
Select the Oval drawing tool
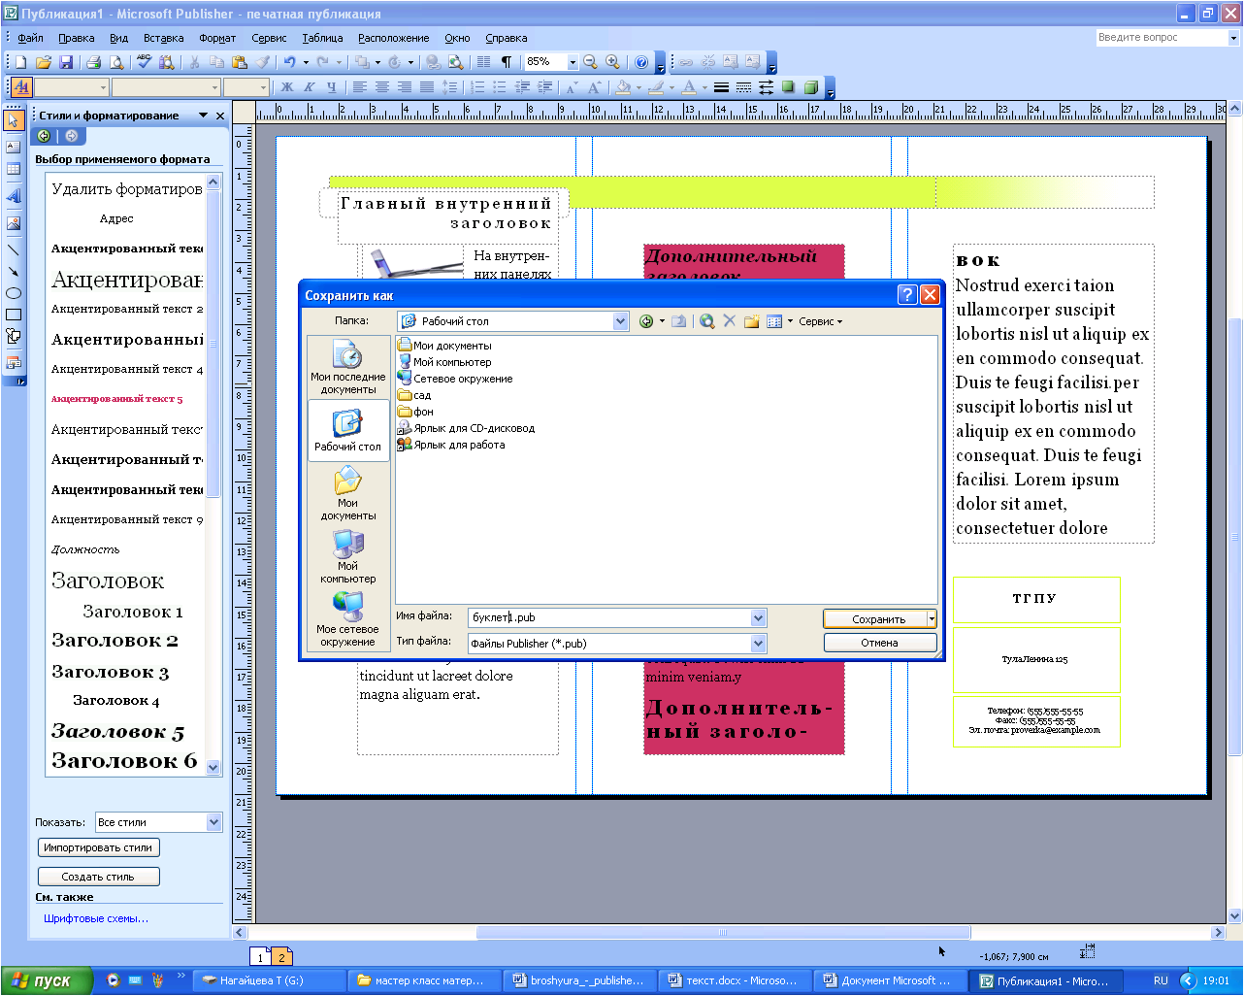tap(14, 293)
